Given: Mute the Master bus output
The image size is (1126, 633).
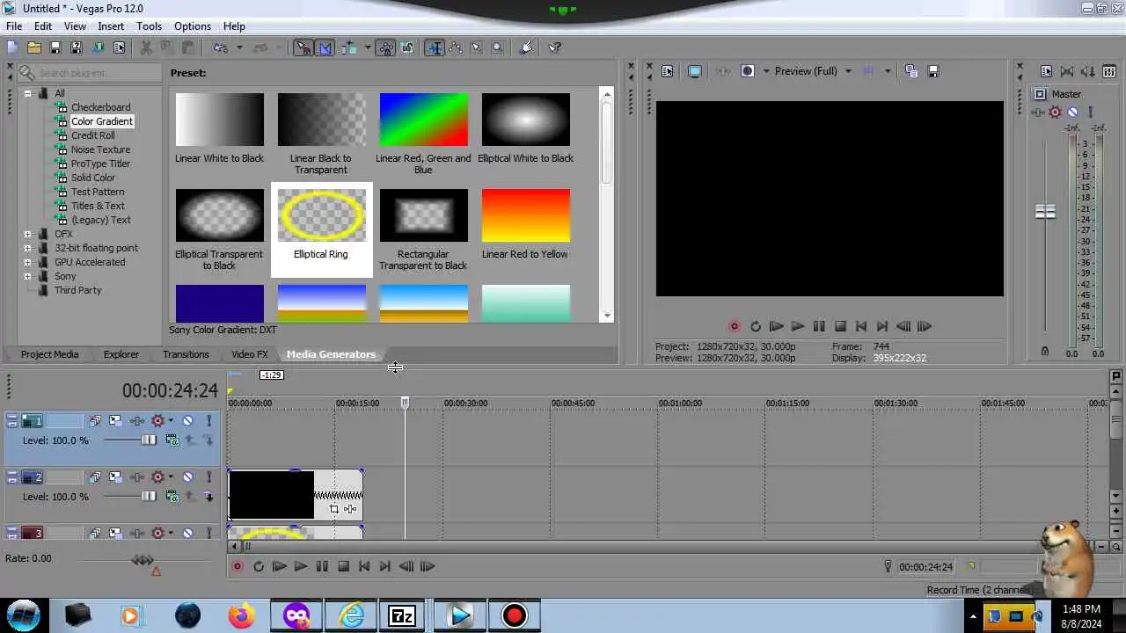Looking at the screenshot, I should [1072, 112].
